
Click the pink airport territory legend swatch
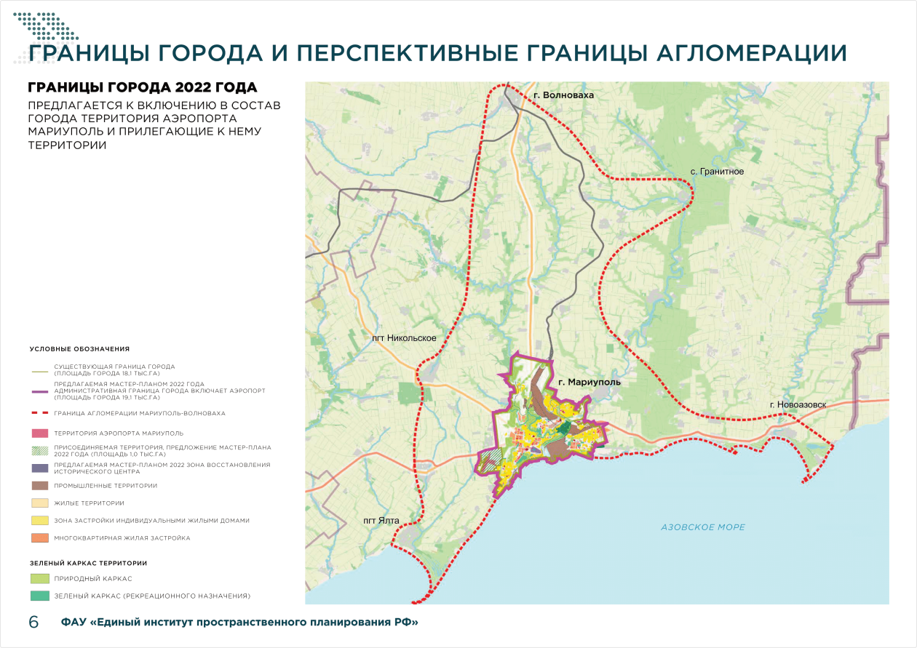(x=39, y=433)
